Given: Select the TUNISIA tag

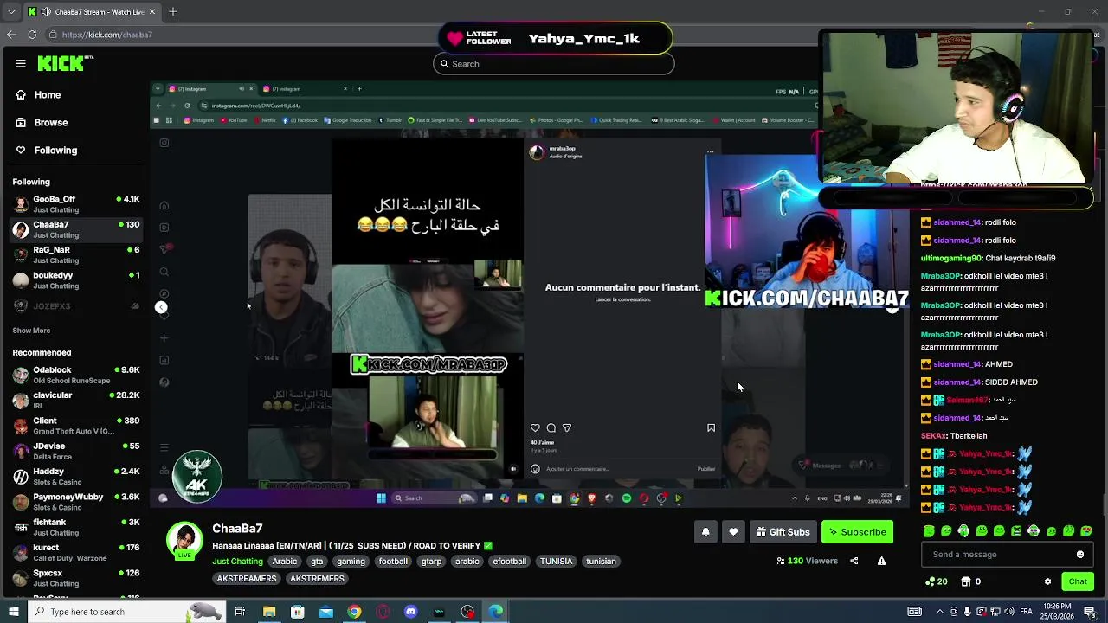Looking at the screenshot, I should 556,562.
